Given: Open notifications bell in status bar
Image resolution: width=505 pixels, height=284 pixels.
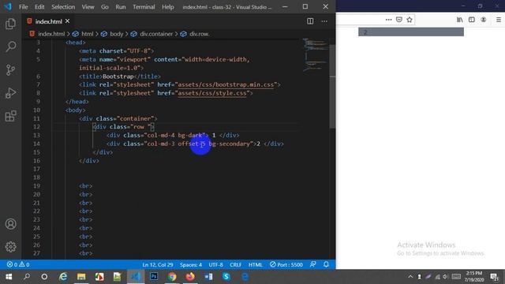Looking at the screenshot, I should [x=326, y=264].
